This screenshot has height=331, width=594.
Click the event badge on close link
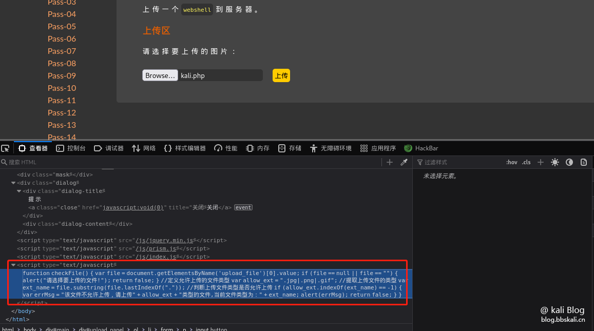[x=243, y=207]
